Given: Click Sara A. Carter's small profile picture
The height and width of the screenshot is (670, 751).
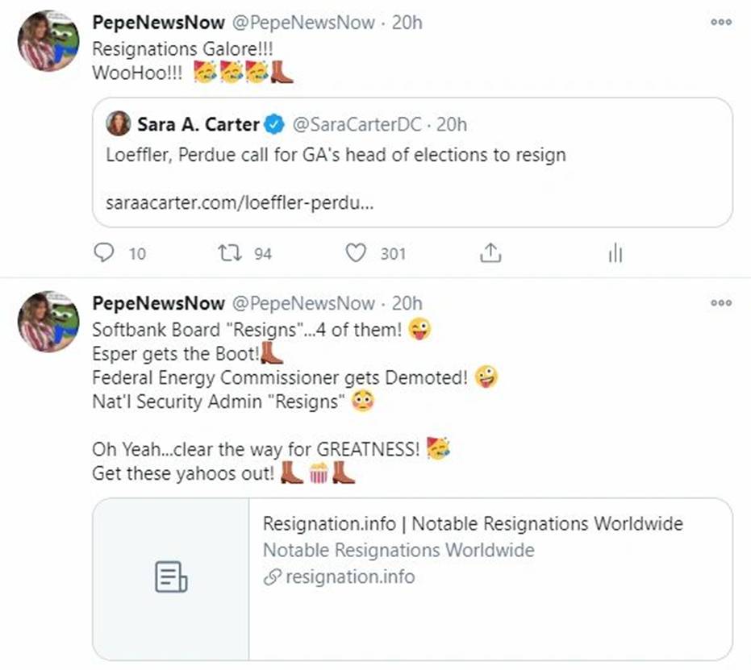Looking at the screenshot, I should pyautogui.click(x=119, y=124).
